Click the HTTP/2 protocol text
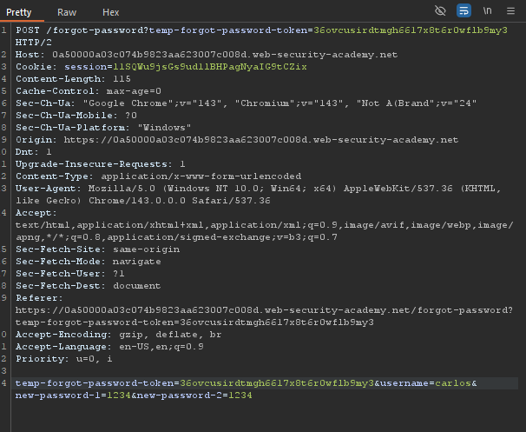The width and height of the screenshot is (526, 432). coord(34,43)
